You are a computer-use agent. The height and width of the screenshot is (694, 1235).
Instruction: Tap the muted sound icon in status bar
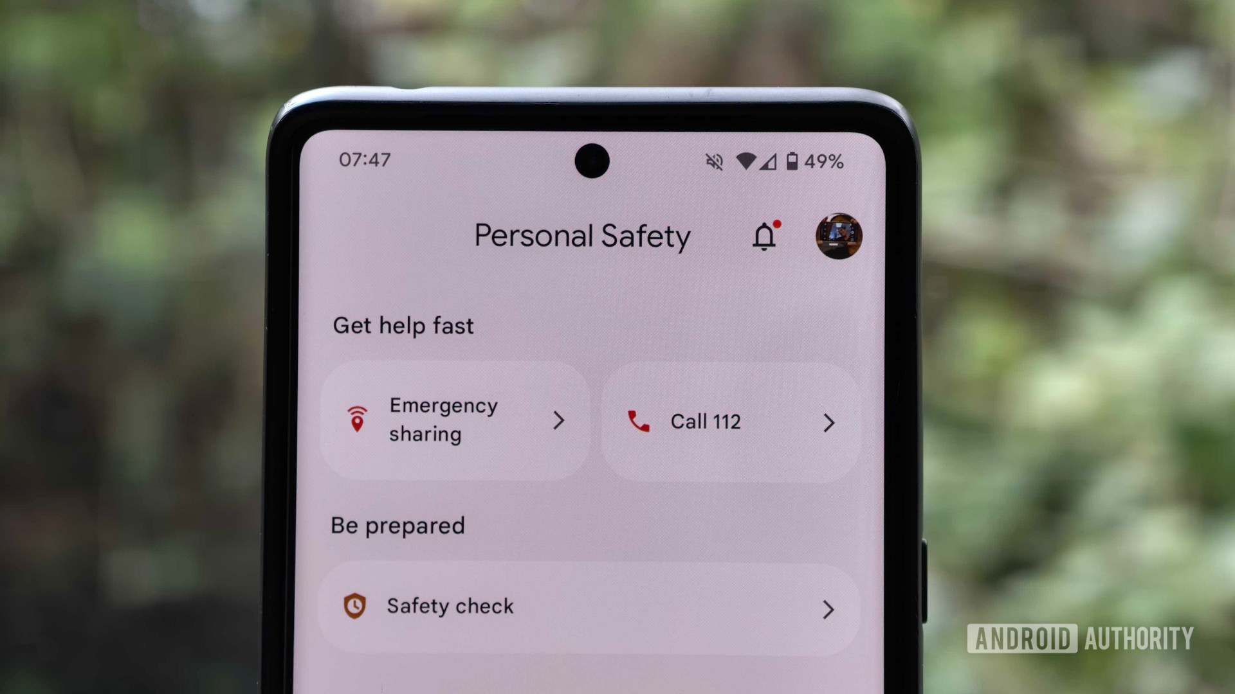pos(713,161)
